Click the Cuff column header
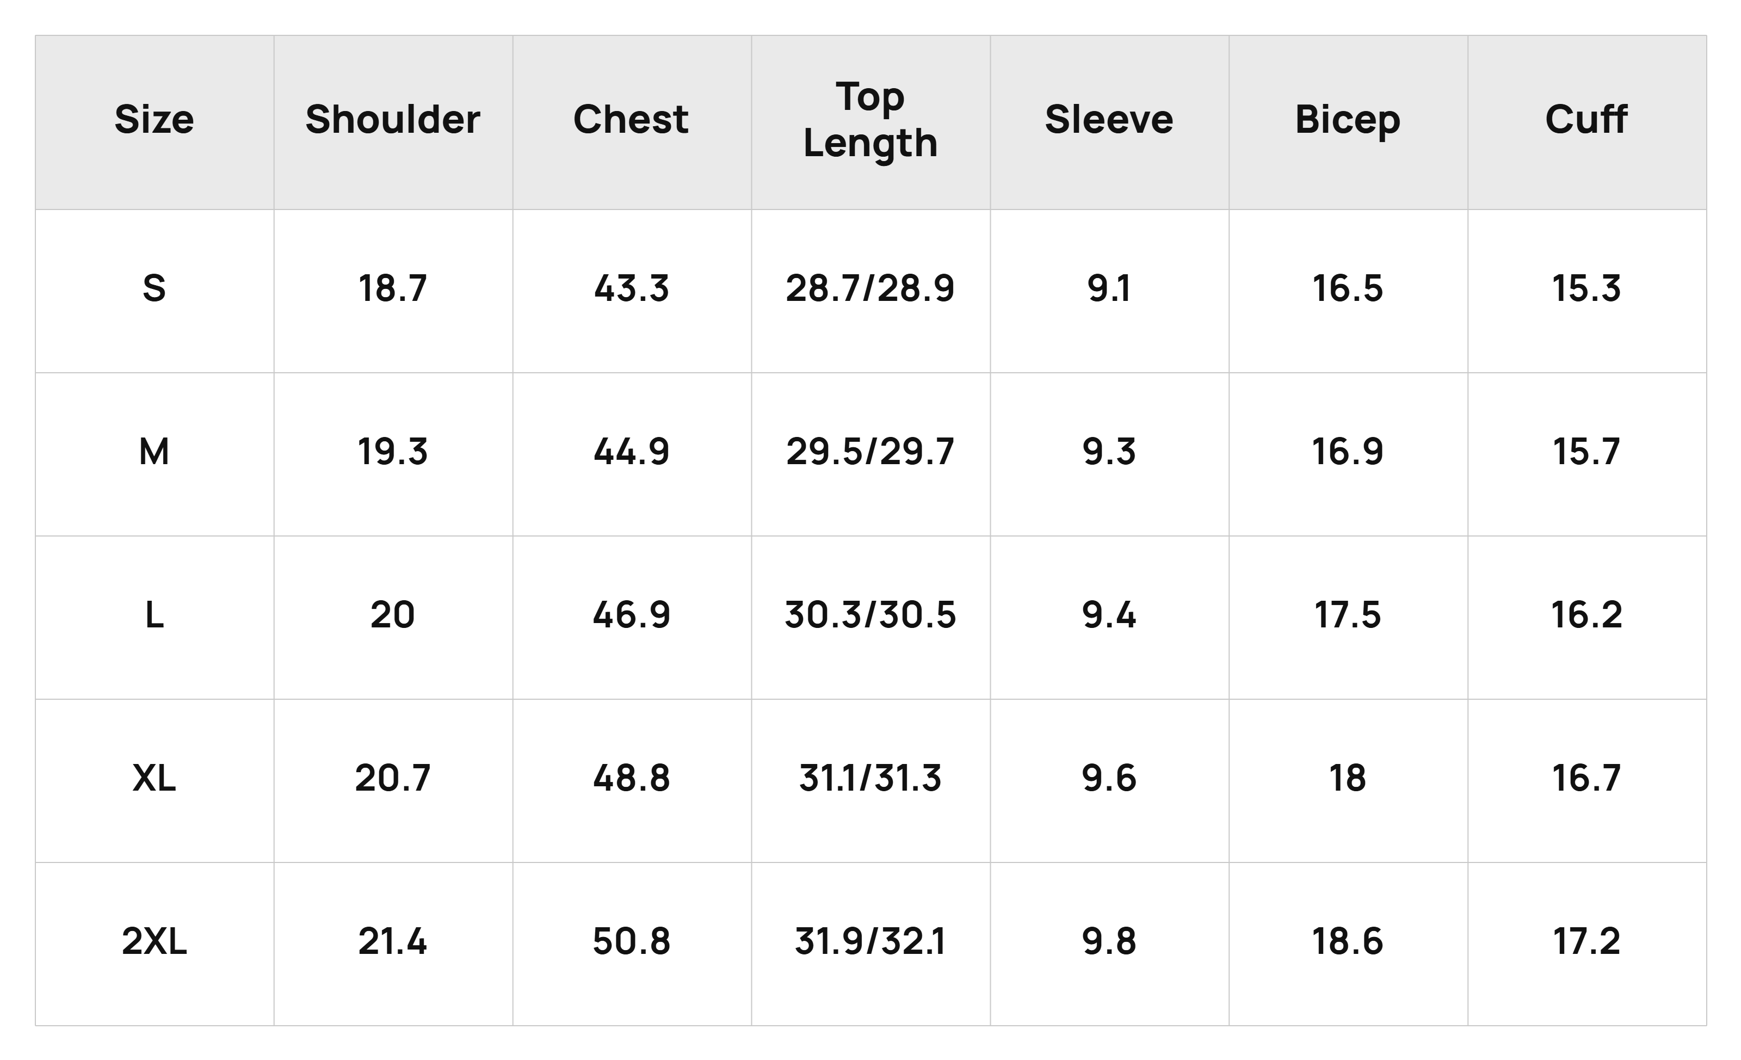1741x1060 pixels. (x=1586, y=119)
